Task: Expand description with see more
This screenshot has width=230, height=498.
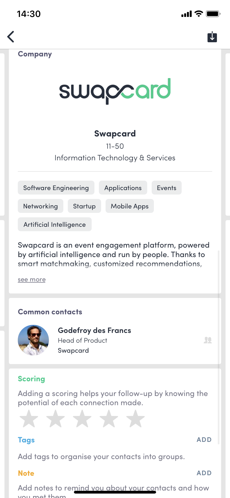Action: [32, 280]
